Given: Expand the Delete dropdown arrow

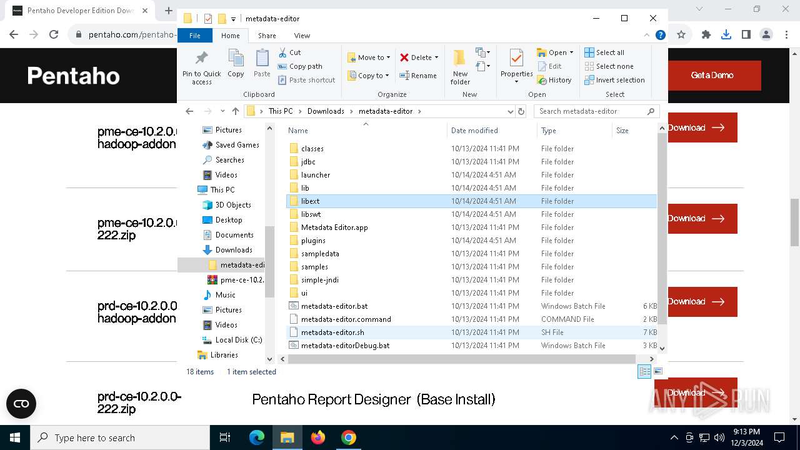Looking at the screenshot, I should [x=436, y=57].
